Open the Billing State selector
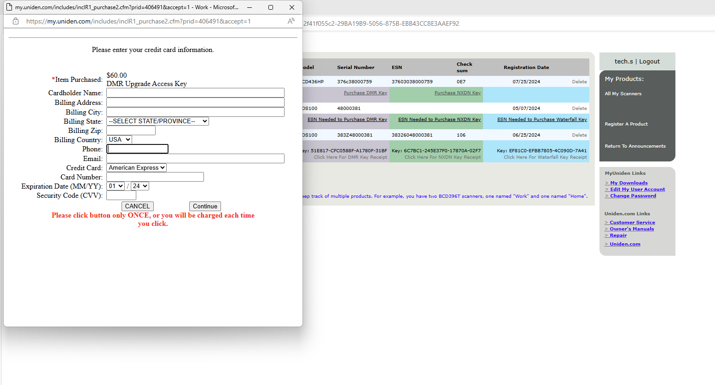The width and height of the screenshot is (715, 385). pyautogui.click(x=157, y=121)
